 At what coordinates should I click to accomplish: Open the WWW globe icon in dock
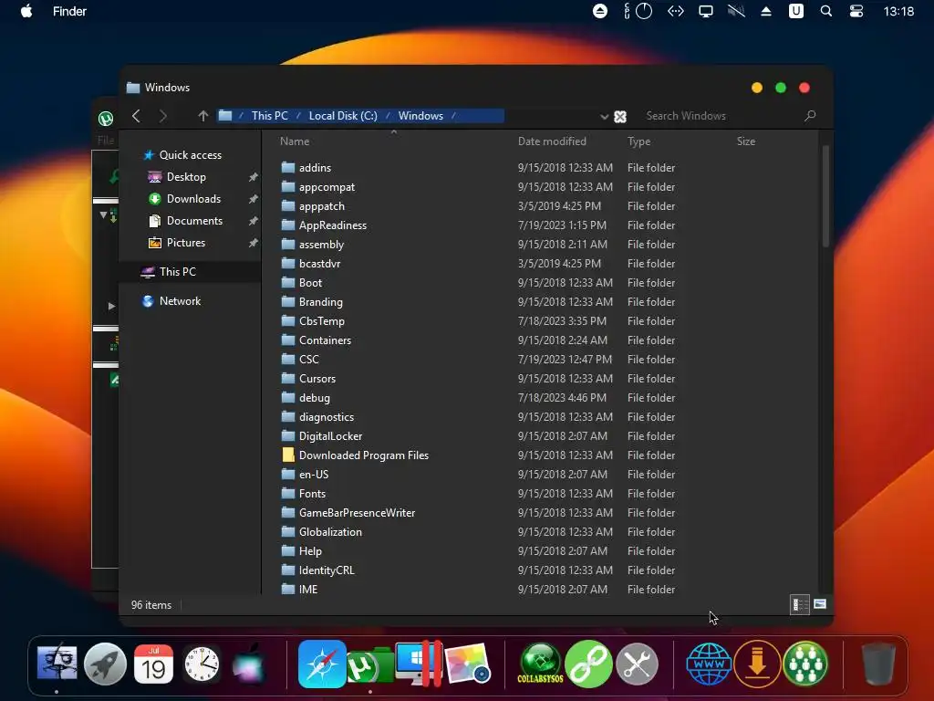pyautogui.click(x=709, y=664)
